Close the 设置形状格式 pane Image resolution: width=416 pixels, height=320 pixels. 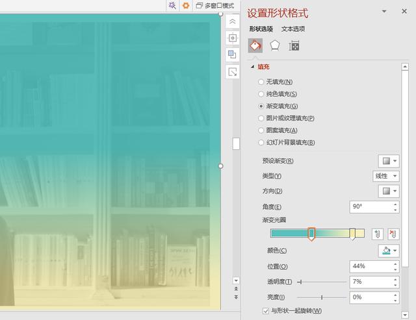[404, 11]
